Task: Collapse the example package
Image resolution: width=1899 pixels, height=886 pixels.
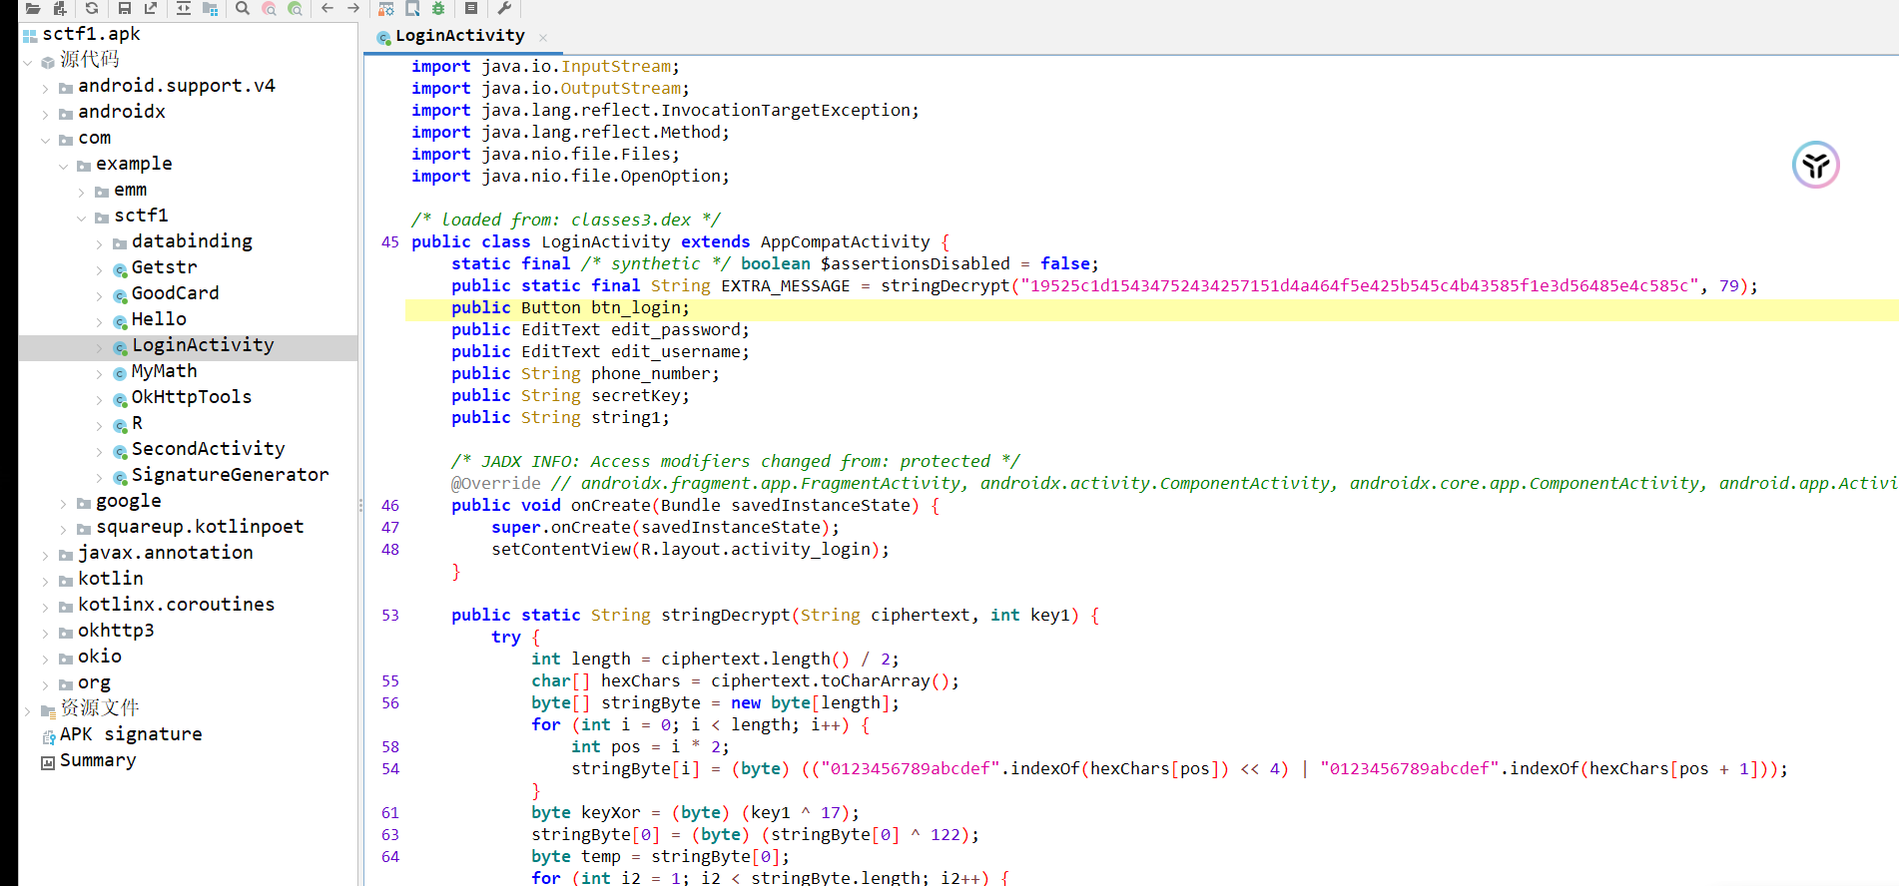Action: tap(64, 166)
